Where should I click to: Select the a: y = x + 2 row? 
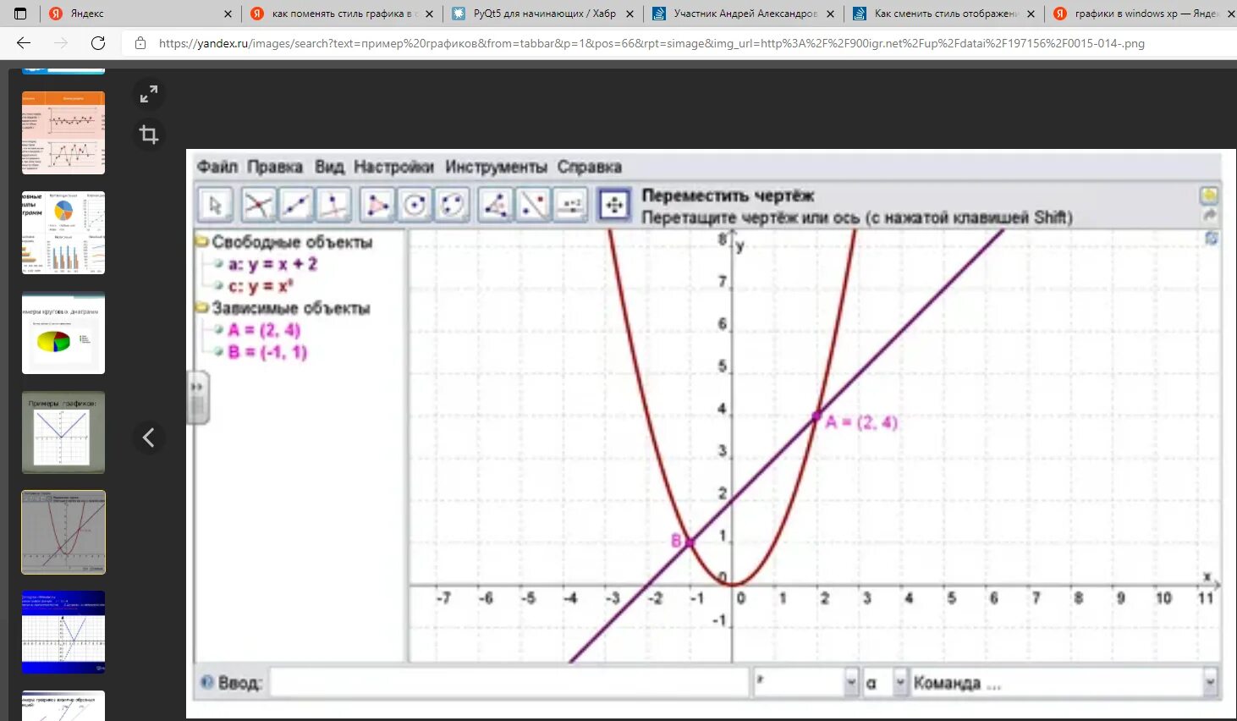click(272, 264)
